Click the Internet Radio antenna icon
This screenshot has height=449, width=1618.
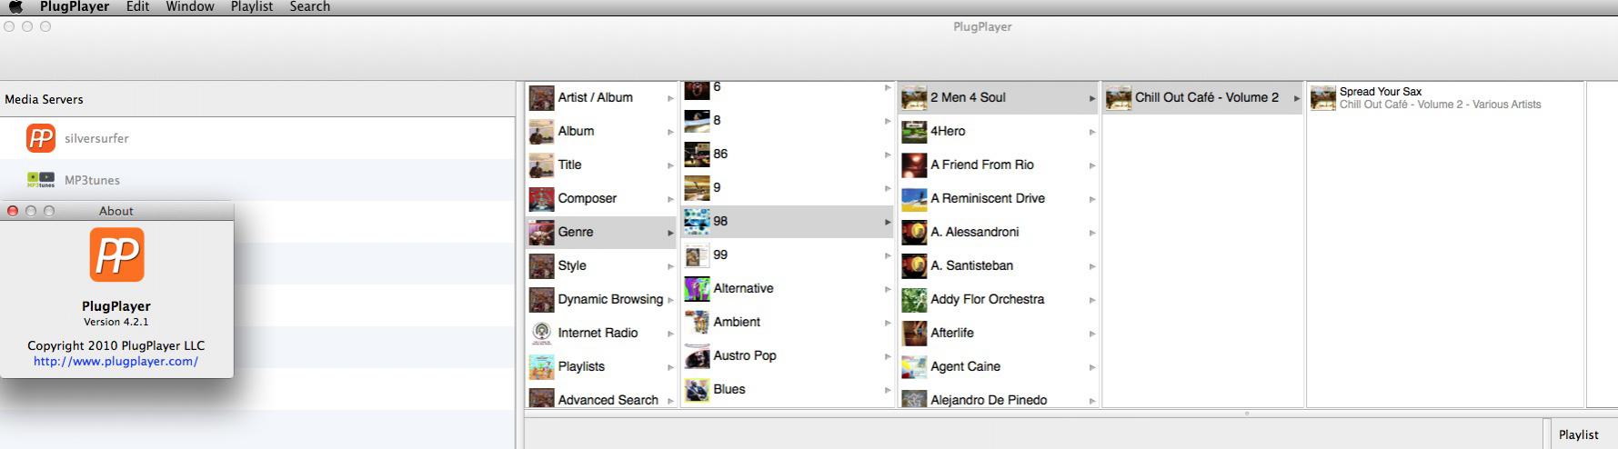(541, 333)
